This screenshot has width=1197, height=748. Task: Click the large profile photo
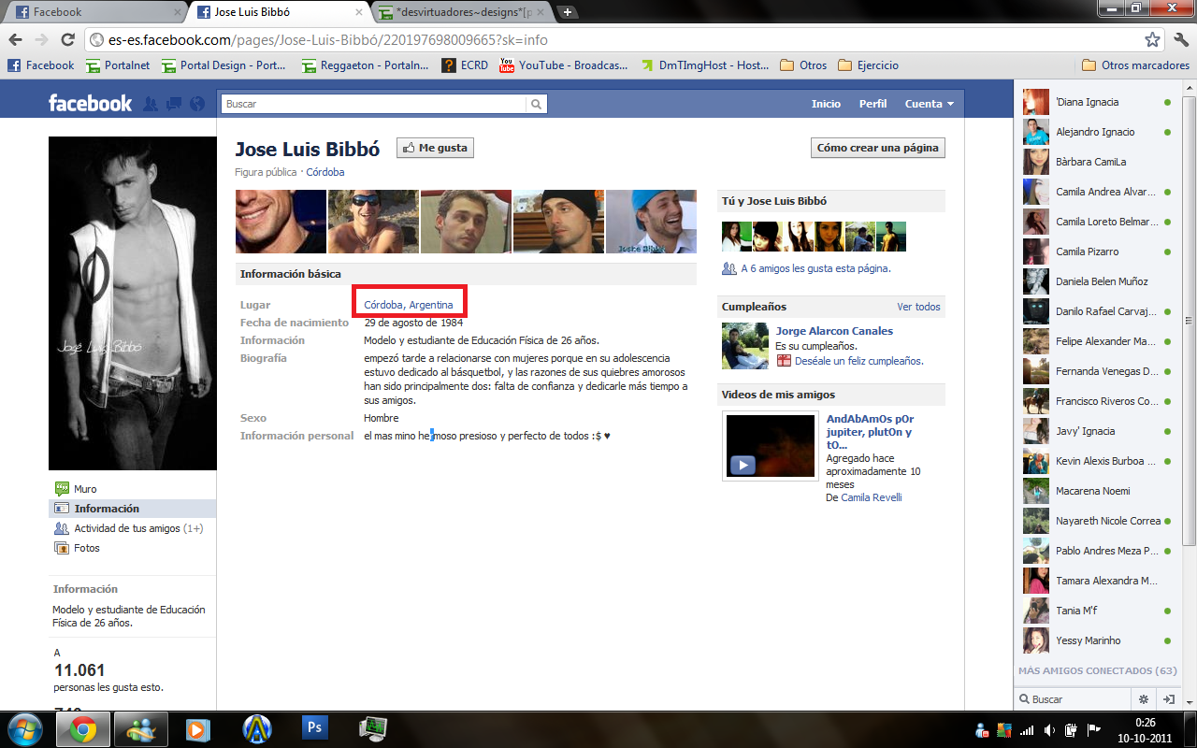[132, 304]
